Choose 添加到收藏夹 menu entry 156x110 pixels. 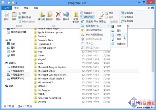click(95, 30)
